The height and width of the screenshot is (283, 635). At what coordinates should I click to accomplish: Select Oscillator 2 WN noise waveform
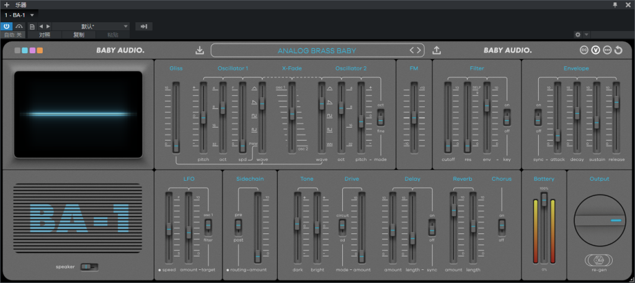tap(330, 144)
